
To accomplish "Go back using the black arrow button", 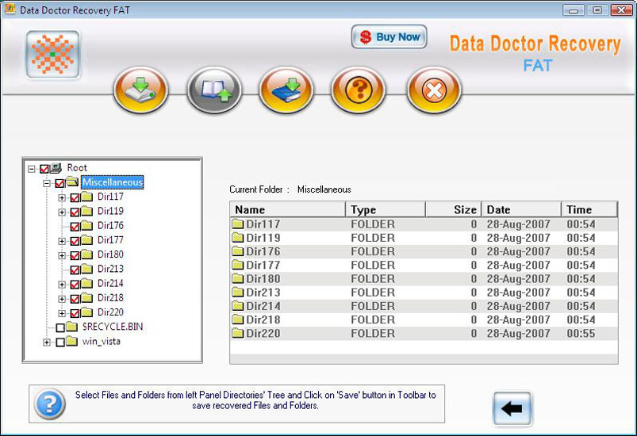I will (x=512, y=408).
